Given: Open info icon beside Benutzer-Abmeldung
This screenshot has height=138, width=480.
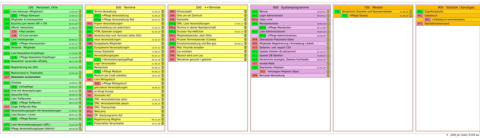Looking at the screenshot, I should (x=328, y=76).
